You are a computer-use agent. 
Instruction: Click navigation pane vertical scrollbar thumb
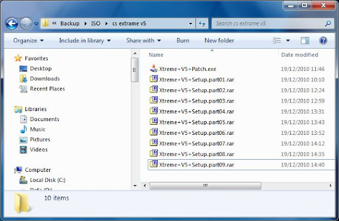[x=135, y=70]
